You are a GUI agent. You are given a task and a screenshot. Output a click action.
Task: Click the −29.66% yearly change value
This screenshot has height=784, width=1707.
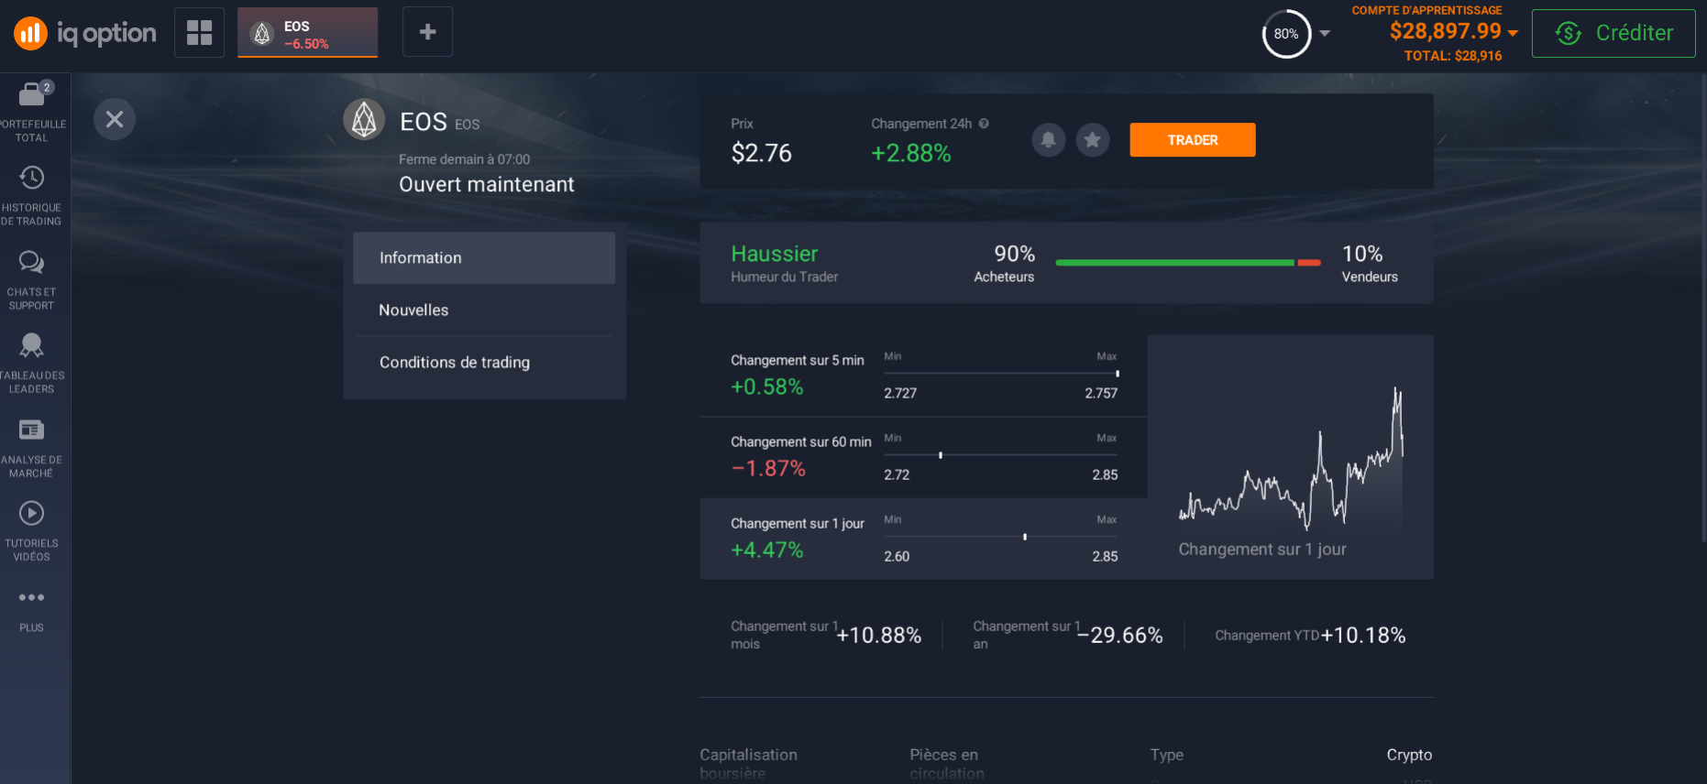1119,636
